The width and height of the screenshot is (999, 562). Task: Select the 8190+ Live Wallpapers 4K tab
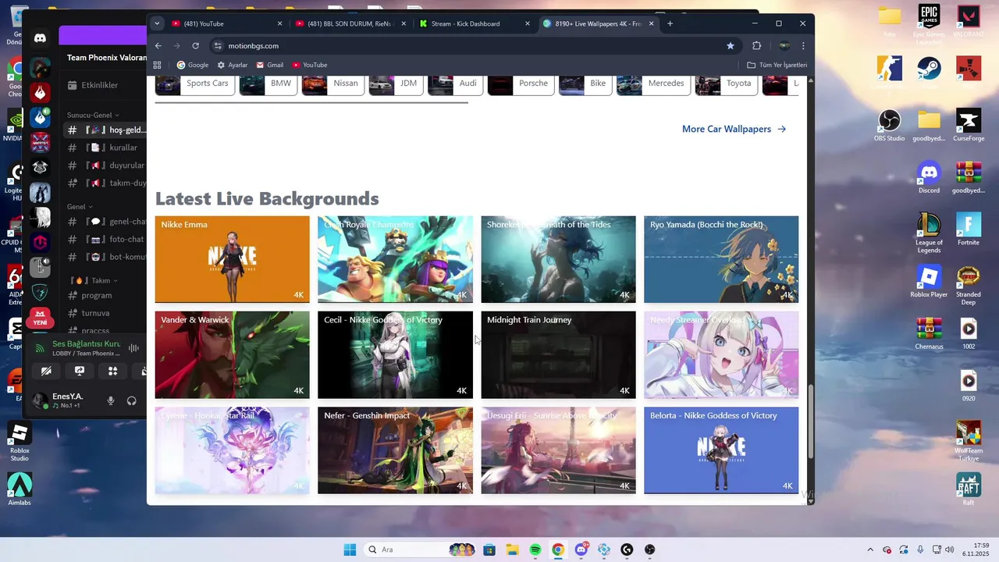tap(599, 23)
